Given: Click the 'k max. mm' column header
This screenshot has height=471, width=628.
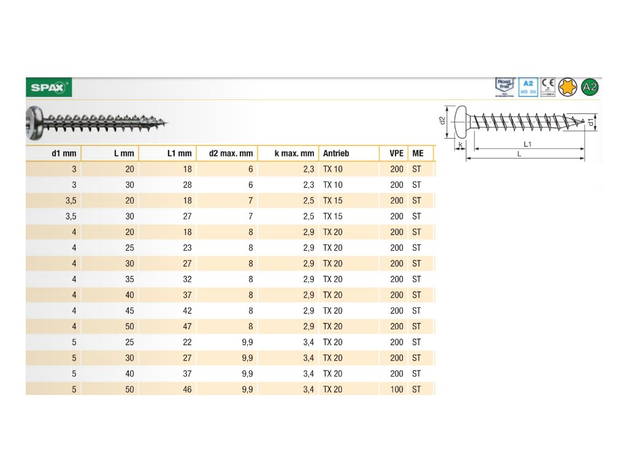Looking at the screenshot, I should pos(294,153).
